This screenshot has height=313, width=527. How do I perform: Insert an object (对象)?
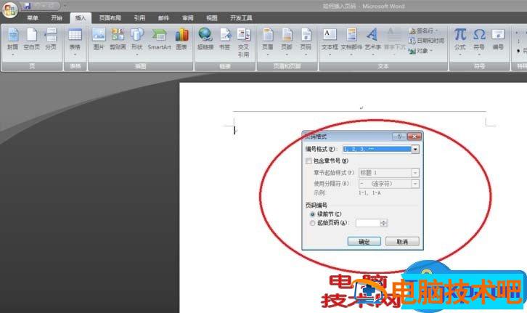point(420,51)
